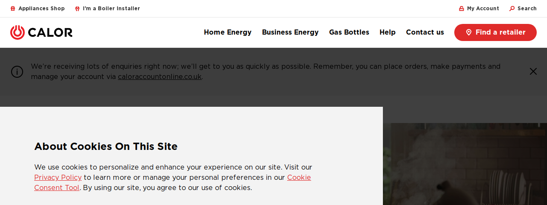Follow the caloraccountonline.co.uk link

coord(160,77)
